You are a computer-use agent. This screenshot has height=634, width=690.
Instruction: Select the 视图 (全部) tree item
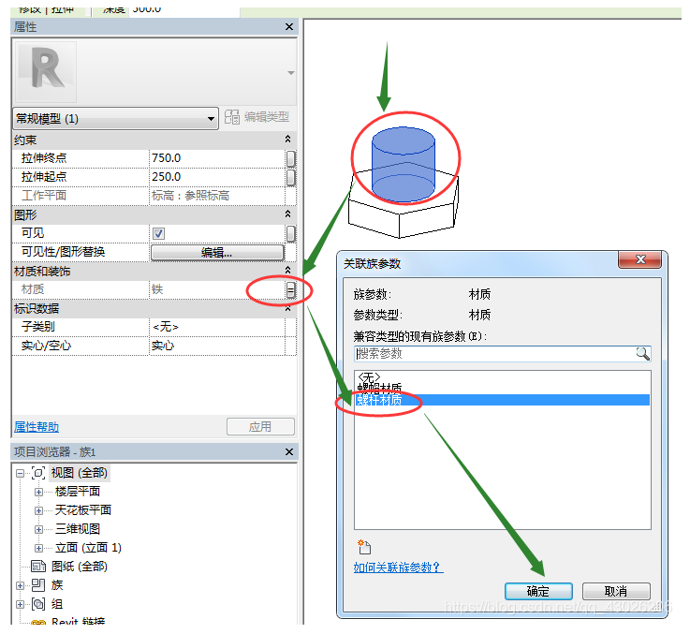click(80, 473)
